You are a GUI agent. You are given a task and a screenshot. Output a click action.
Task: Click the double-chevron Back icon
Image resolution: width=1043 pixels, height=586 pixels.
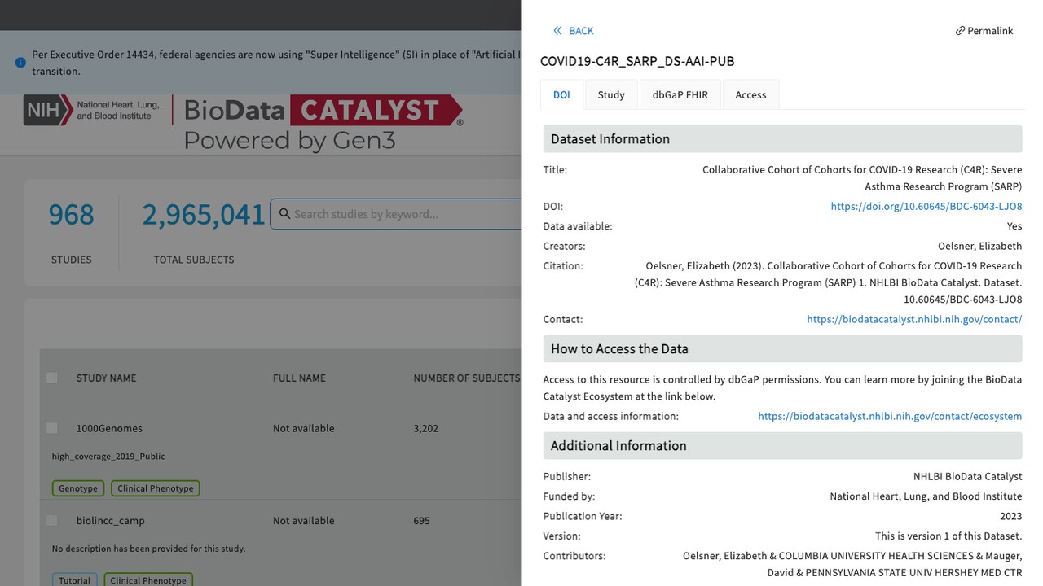(x=558, y=31)
